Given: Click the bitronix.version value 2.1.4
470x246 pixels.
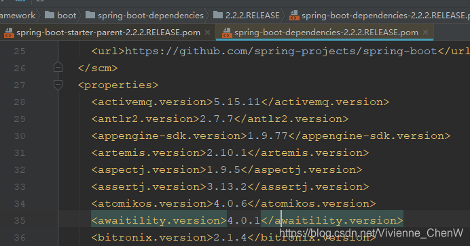Looking at the screenshot, I should 230,238.
